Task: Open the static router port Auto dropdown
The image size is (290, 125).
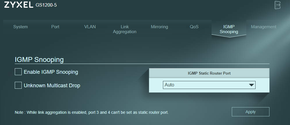Action: point(209,85)
